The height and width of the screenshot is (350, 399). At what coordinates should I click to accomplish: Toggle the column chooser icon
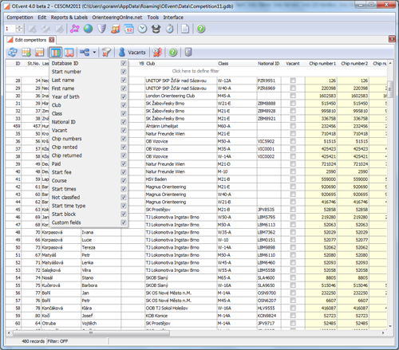(55, 53)
